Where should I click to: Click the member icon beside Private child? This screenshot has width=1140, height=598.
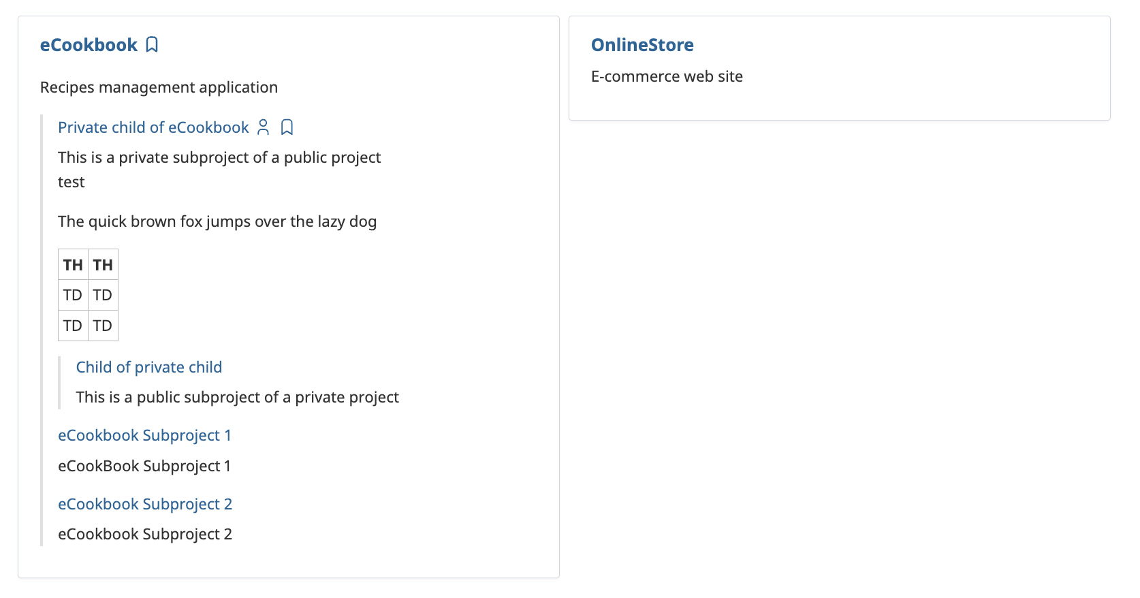click(x=264, y=127)
